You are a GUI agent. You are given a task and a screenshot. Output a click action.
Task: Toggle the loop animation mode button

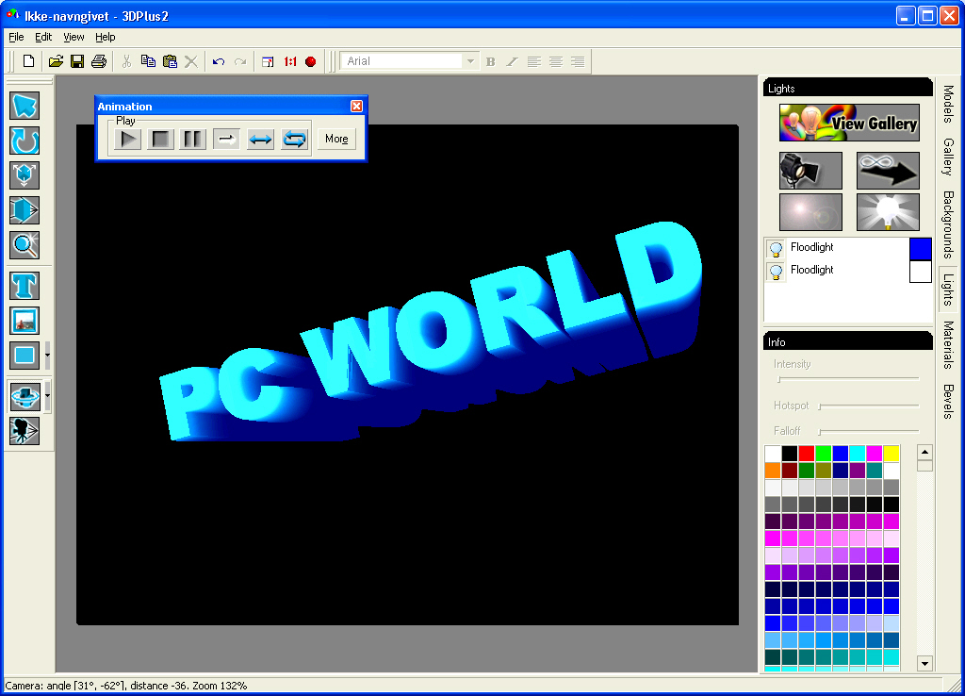tap(295, 140)
